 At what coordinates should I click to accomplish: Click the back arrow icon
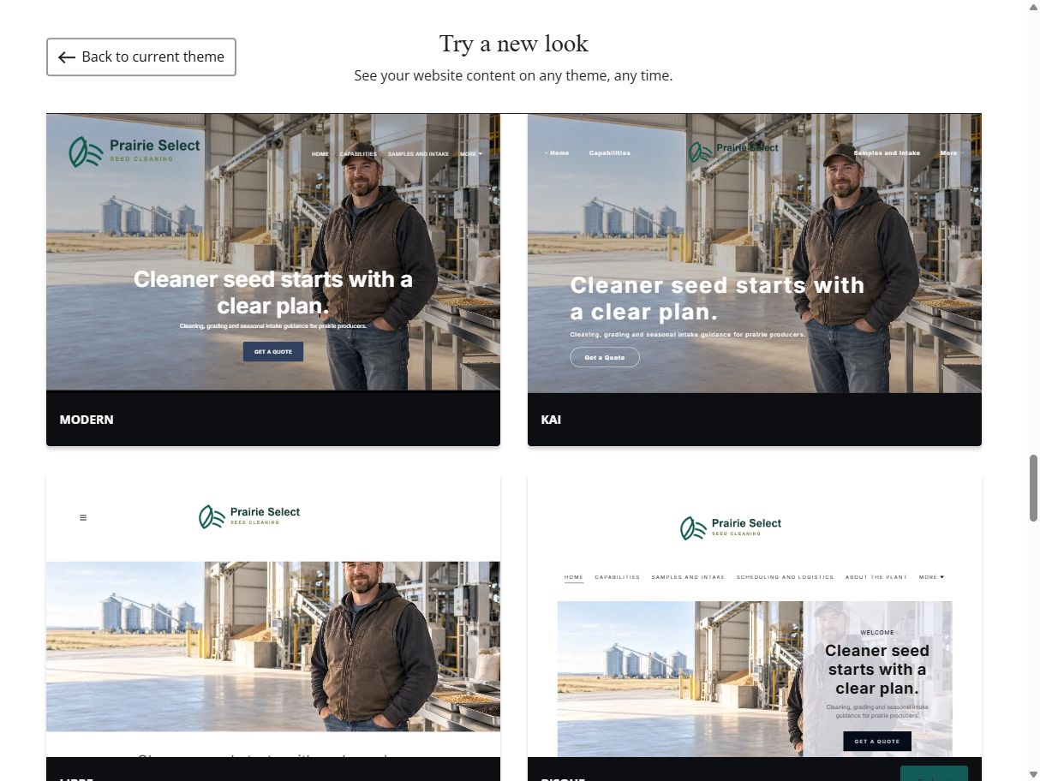pos(67,57)
